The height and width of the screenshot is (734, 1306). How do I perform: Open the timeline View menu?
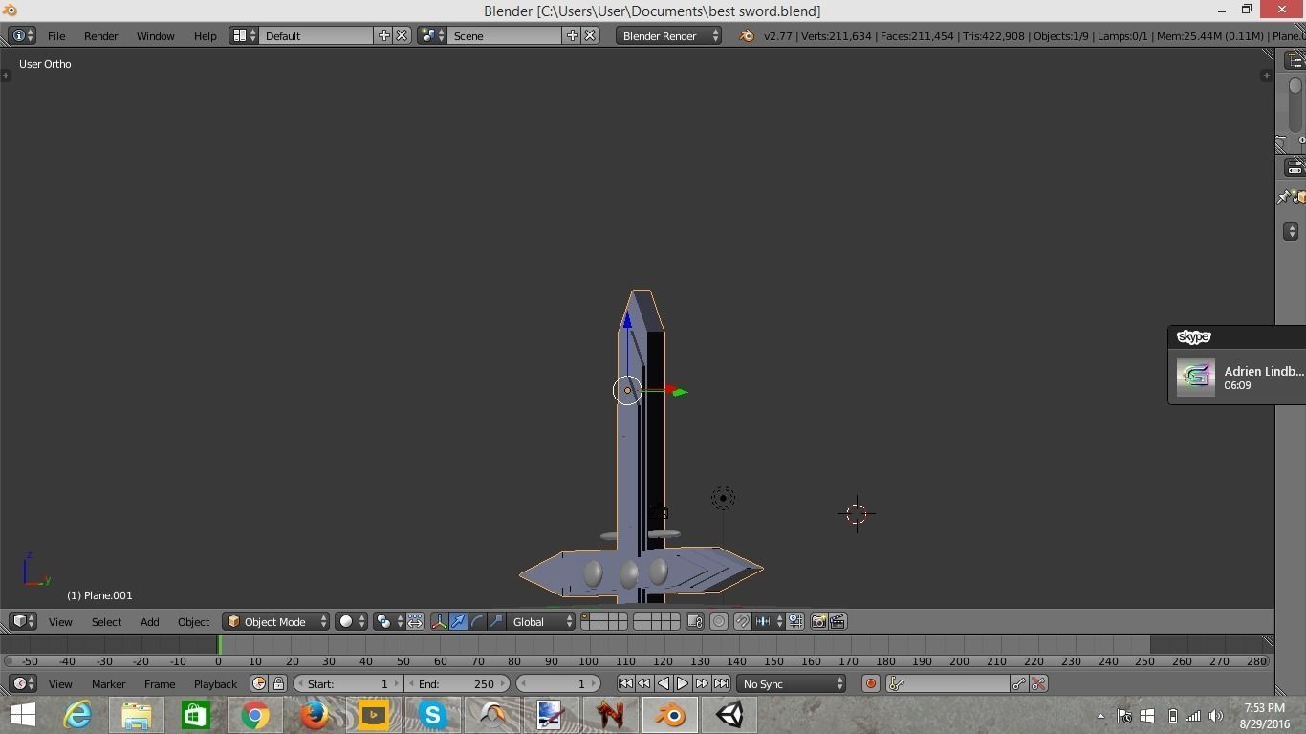[x=60, y=683]
